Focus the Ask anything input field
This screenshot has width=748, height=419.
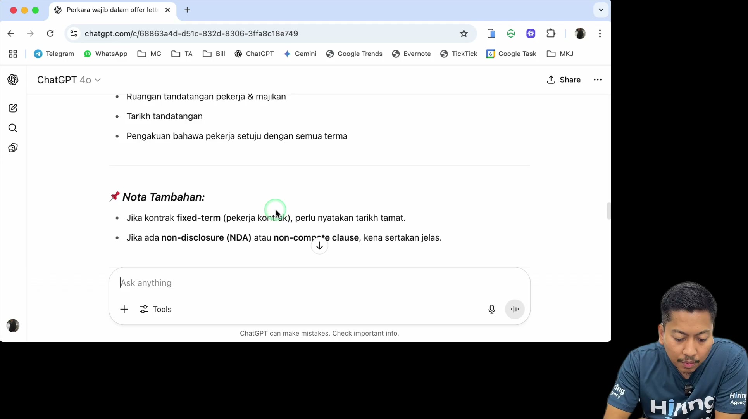(x=319, y=283)
